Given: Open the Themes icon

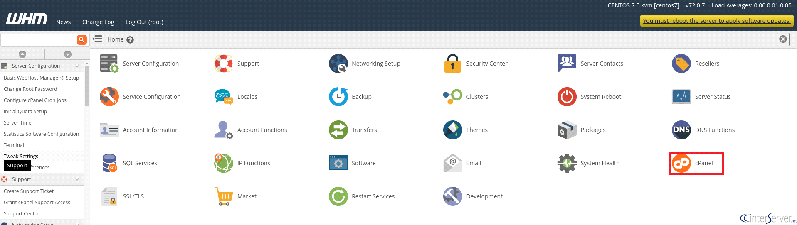Looking at the screenshot, I should [453, 130].
